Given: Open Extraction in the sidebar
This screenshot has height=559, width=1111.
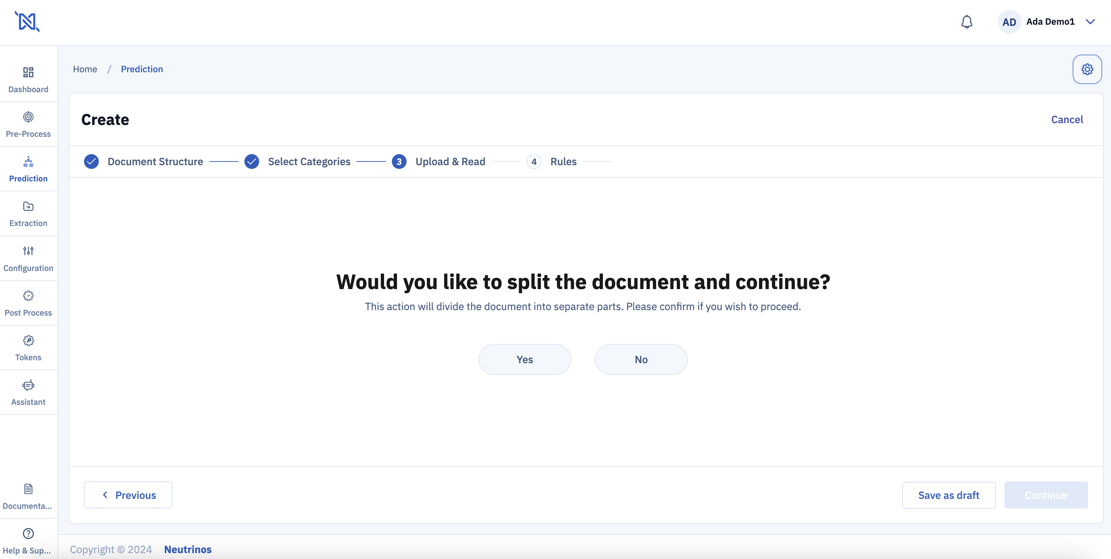Looking at the screenshot, I should (28, 214).
